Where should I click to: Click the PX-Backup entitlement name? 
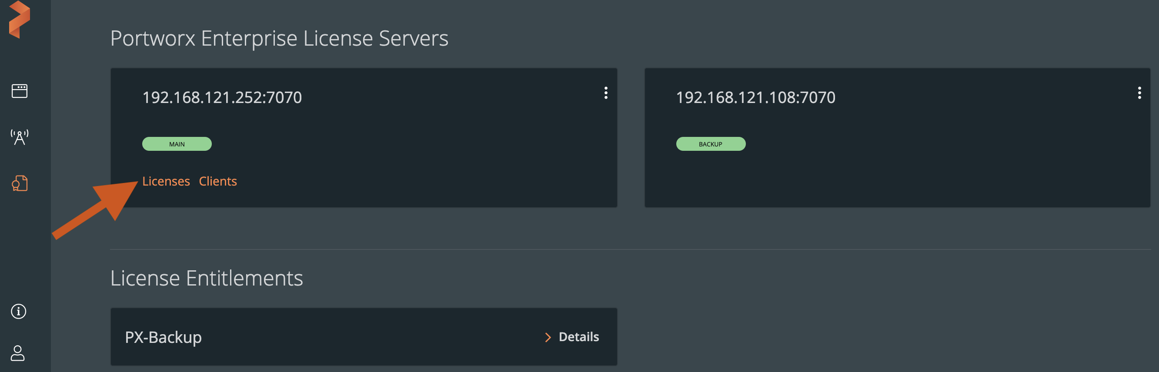coord(164,337)
